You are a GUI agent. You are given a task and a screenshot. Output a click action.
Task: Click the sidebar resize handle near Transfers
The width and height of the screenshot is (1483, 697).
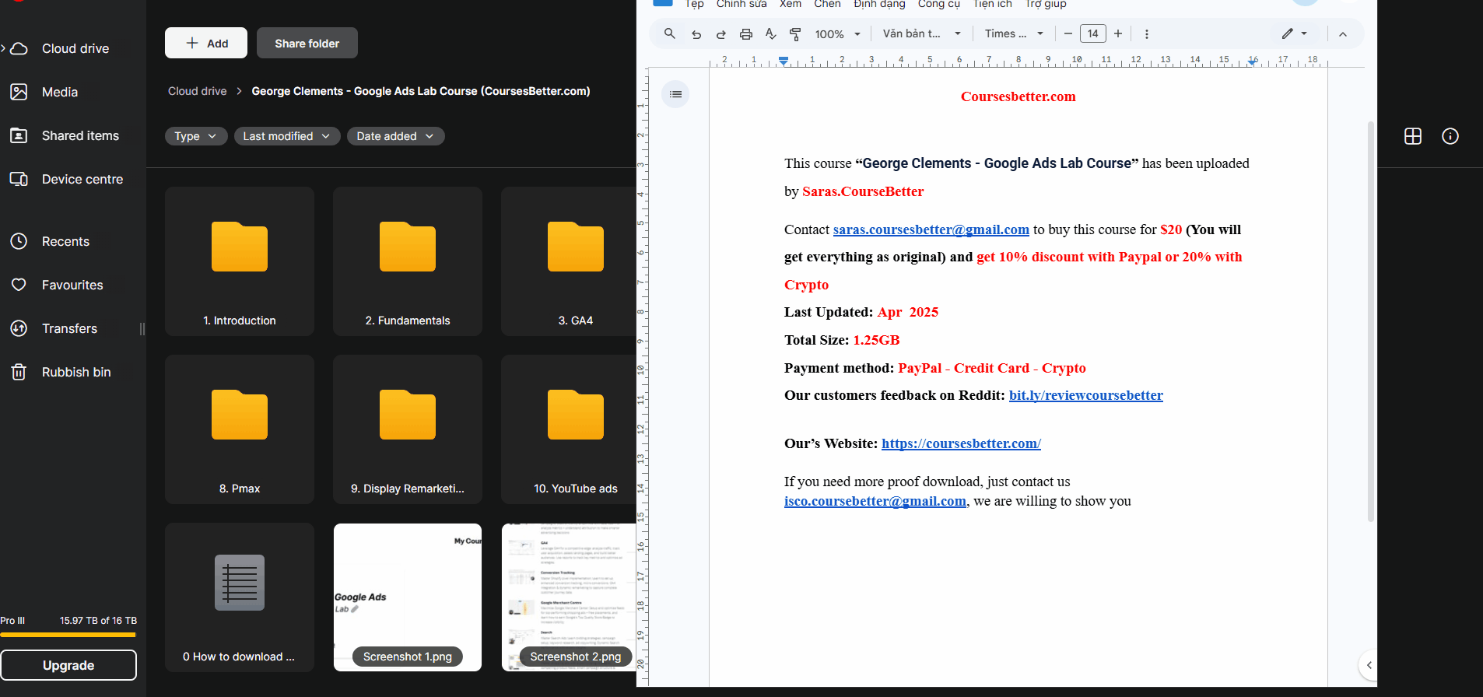[142, 328]
